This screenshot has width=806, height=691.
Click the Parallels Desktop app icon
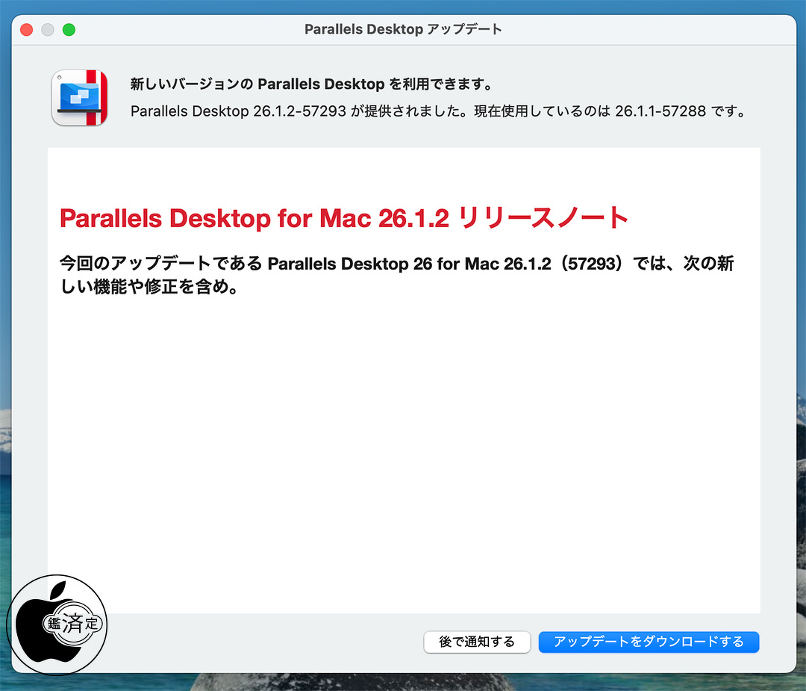pos(79,98)
